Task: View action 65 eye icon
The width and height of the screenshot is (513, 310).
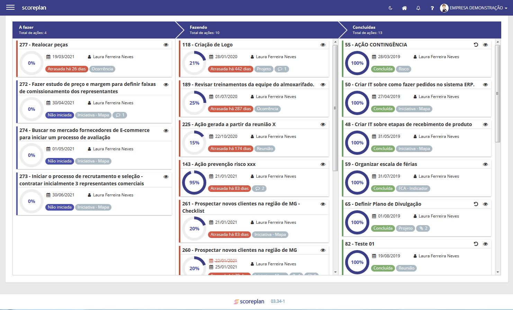Action: 485,204
